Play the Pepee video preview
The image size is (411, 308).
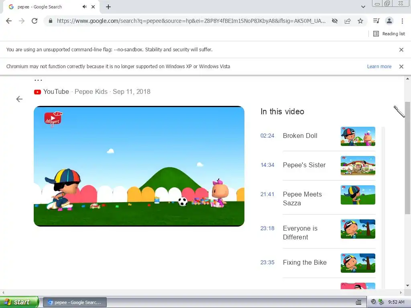coord(139,166)
